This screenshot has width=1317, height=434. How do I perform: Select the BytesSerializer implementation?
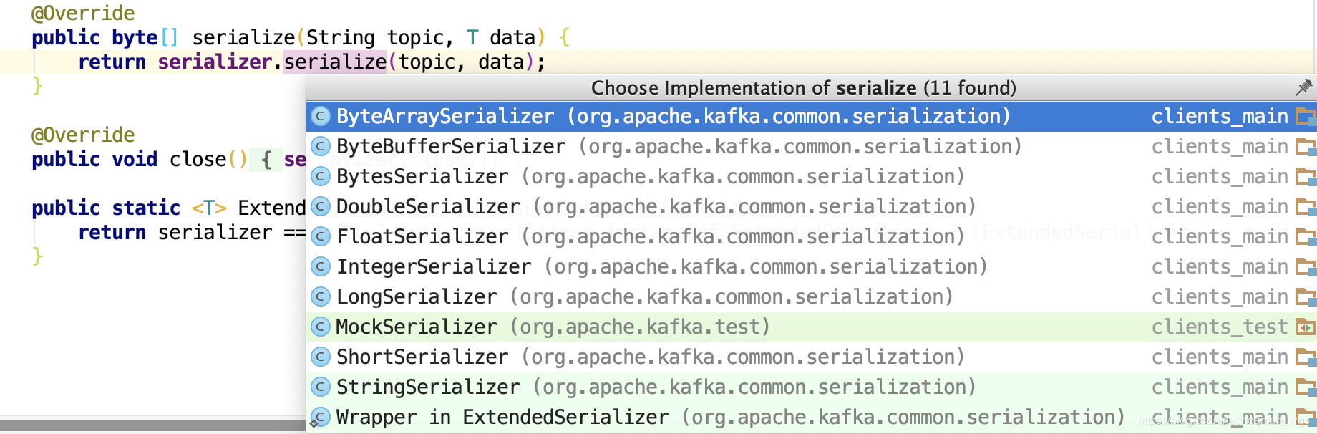(422, 176)
